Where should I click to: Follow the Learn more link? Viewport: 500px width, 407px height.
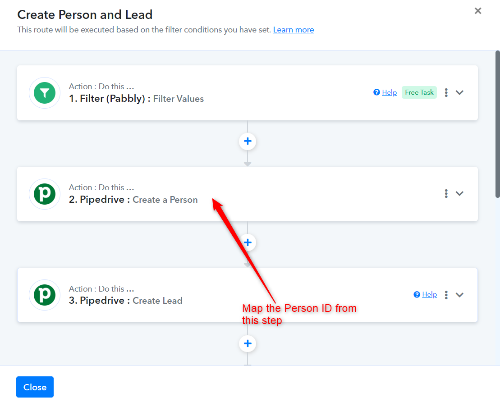[x=294, y=30]
